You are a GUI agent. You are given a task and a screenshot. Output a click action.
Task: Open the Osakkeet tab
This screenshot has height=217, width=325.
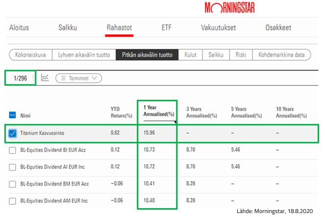click(278, 27)
